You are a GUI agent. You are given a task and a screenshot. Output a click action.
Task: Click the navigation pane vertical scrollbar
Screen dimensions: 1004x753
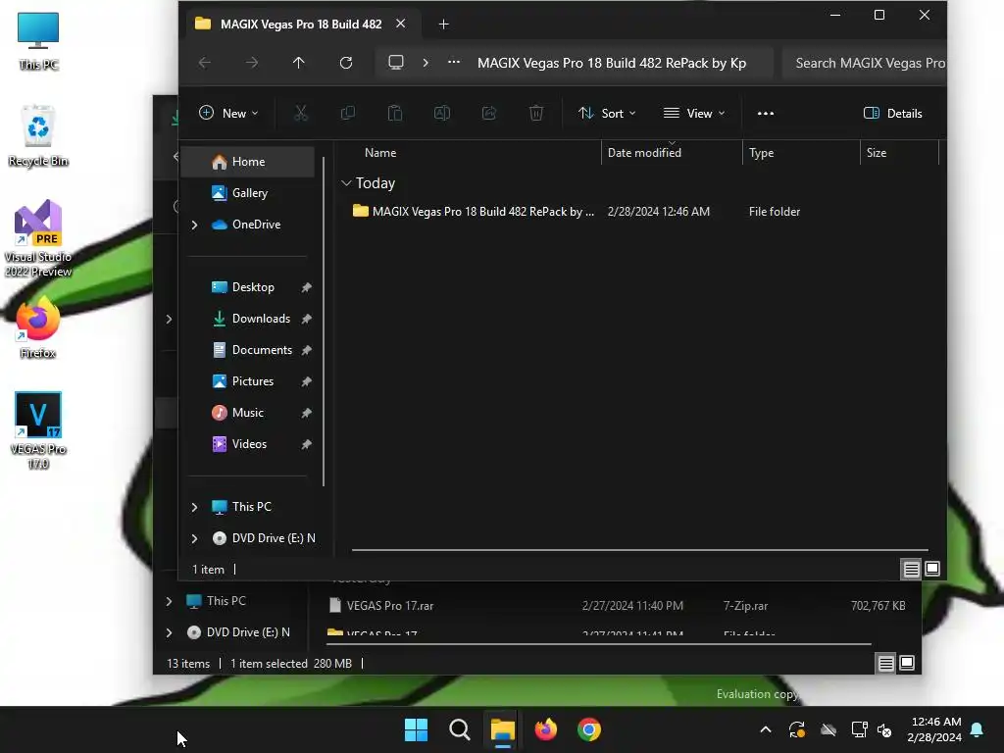324,321
